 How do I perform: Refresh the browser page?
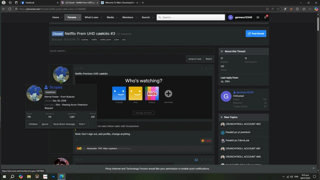[x=10, y=9]
